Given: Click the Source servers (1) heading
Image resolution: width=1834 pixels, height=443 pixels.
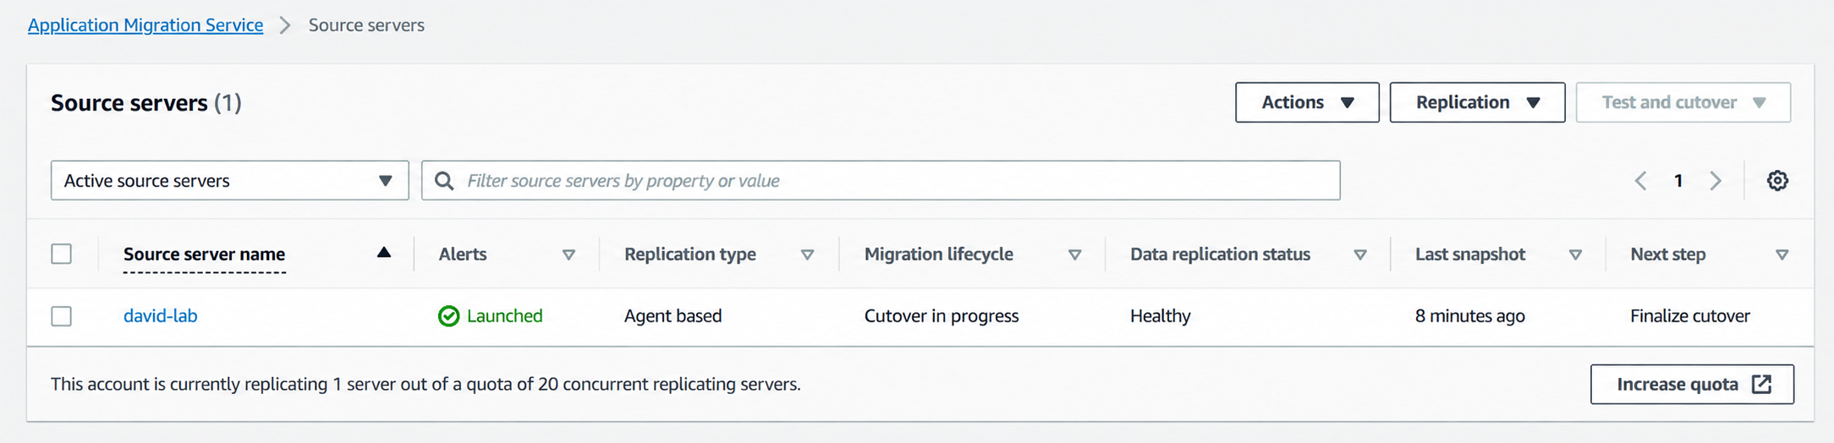Looking at the screenshot, I should 146,103.
